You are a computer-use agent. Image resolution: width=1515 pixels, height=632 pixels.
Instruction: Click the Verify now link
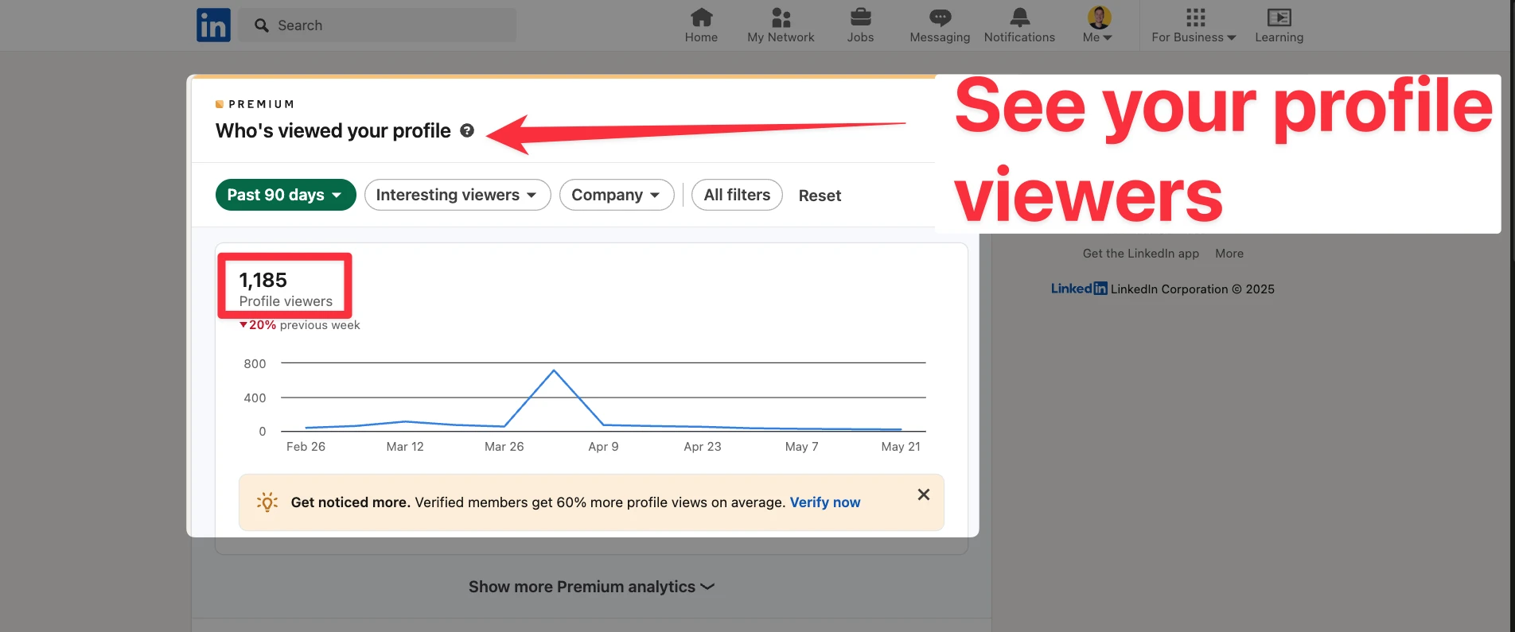click(825, 502)
